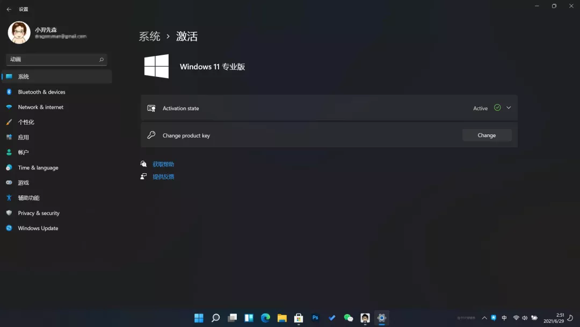The height and width of the screenshot is (327, 580).
Task: Click the Activation state certificate icon
Action: pyautogui.click(x=151, y=108)
